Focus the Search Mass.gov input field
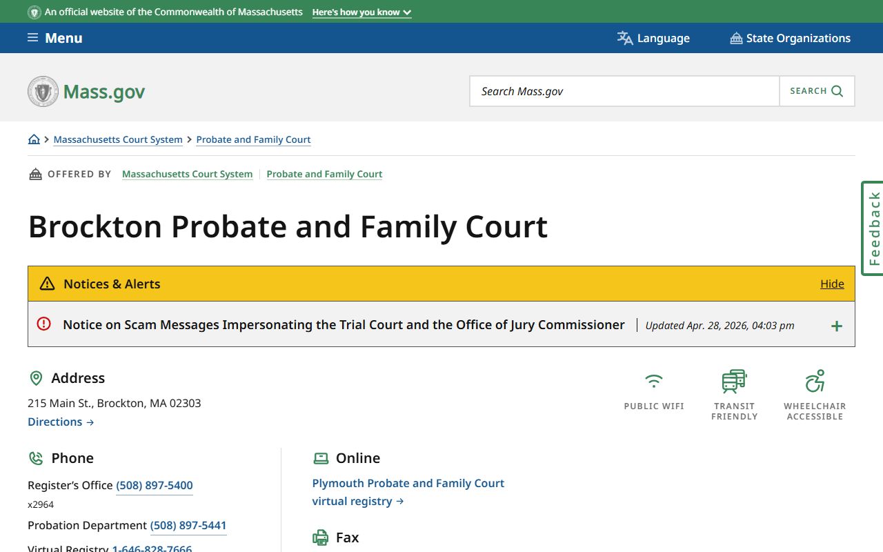The width and height of the screenshot is (883, 552). coord(625,91)
